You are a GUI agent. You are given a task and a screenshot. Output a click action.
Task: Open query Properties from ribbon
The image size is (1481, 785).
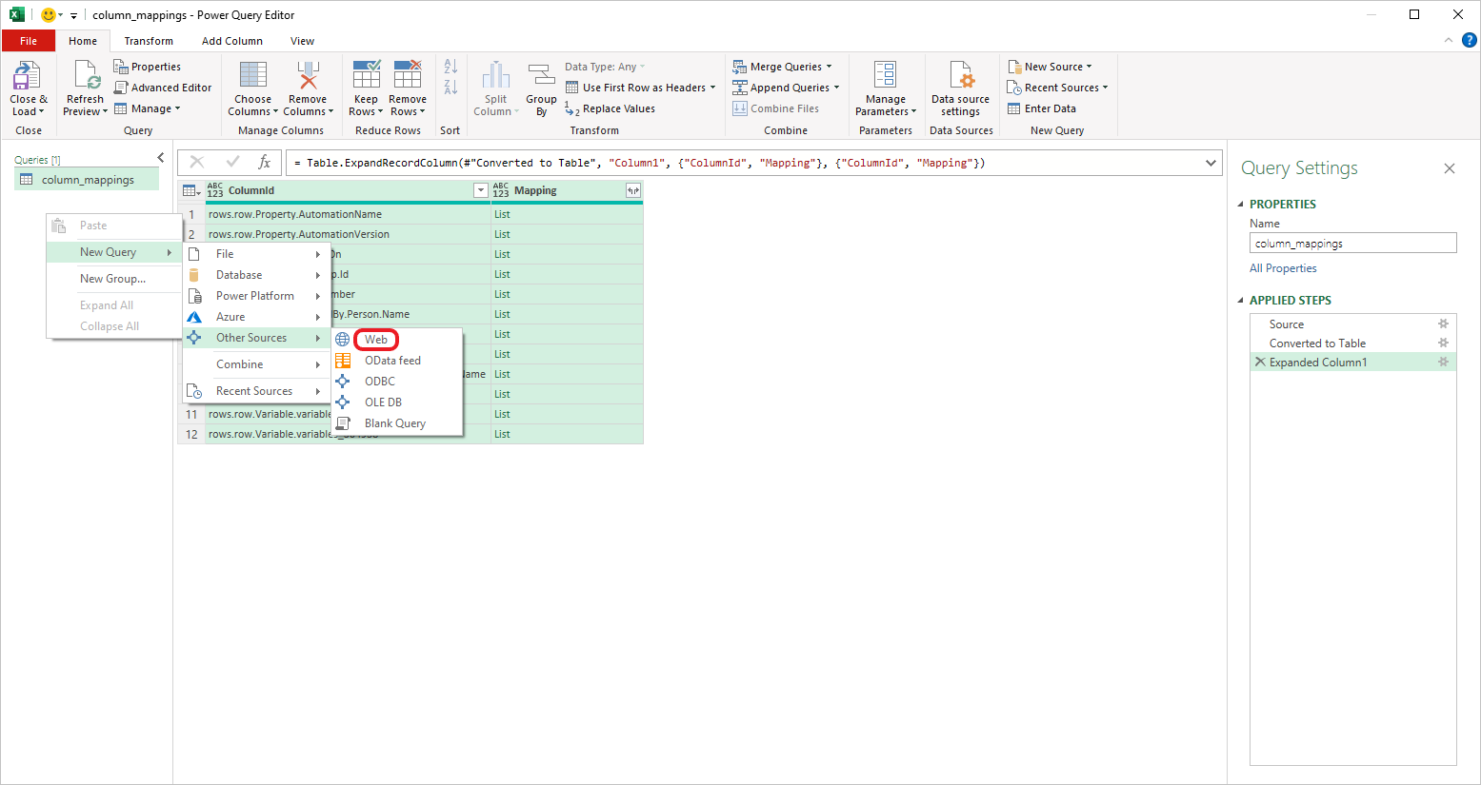click(x=148, y=67)
